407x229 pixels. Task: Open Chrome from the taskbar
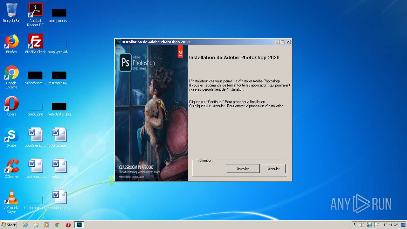(x=58, y=225)
